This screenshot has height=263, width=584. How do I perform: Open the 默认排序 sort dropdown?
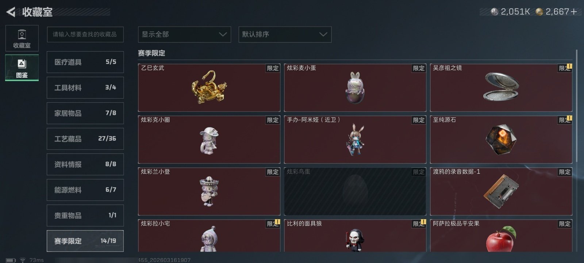click(x=285, y=34)
